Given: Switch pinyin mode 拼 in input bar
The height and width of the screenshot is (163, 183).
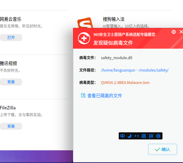Looking at the screenshot, I should coord(151,136).
